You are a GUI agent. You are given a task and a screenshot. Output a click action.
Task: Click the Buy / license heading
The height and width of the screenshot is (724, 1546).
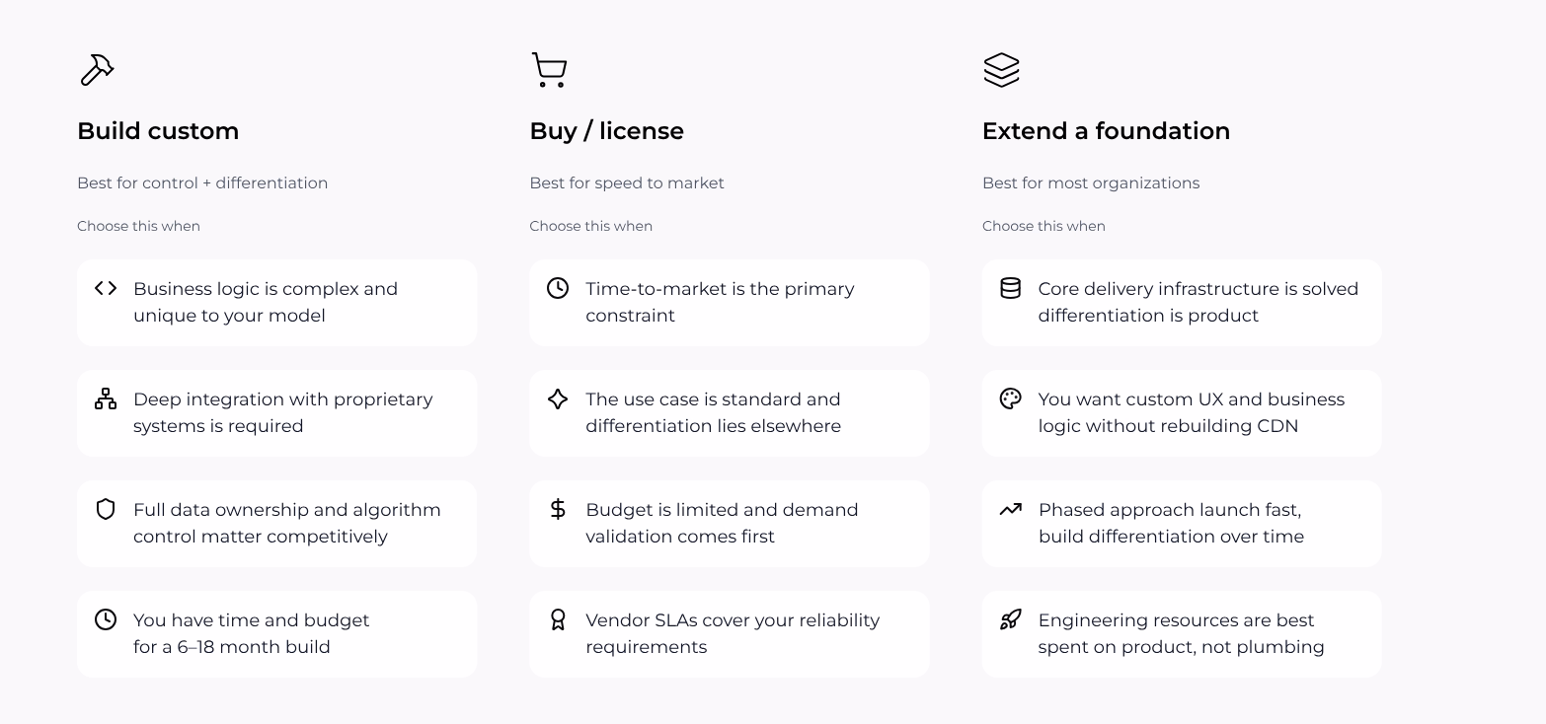pyautogui.click(x=606, y=131)
